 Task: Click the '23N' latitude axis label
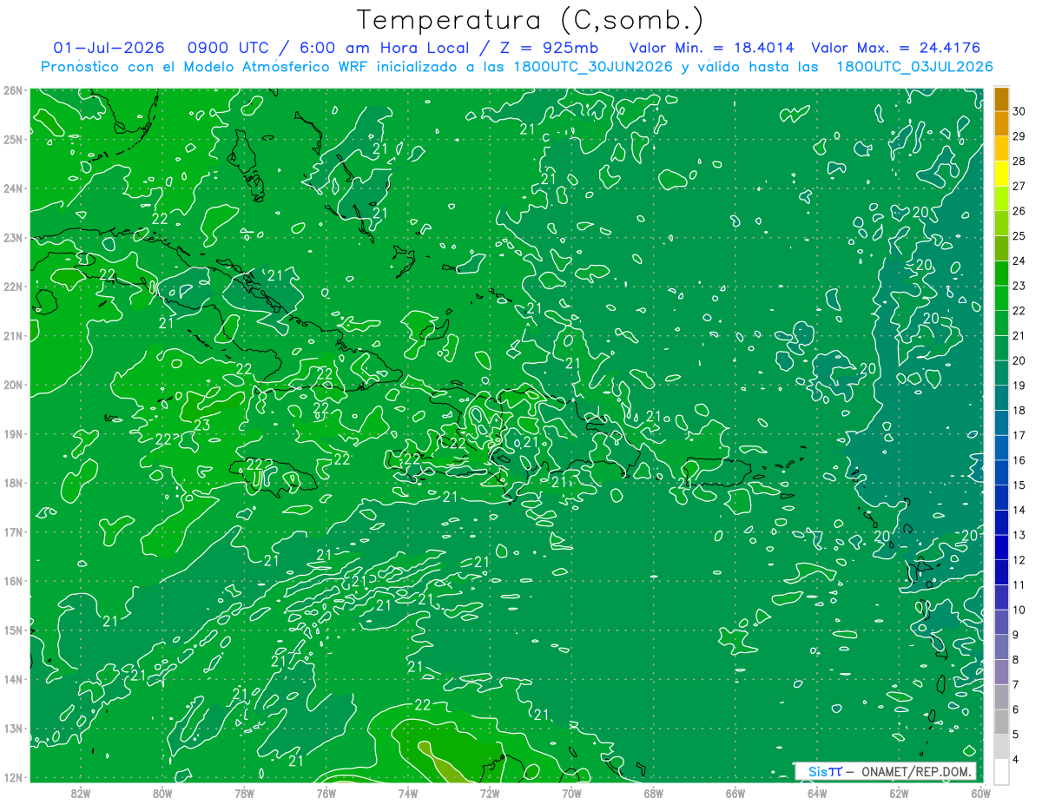coord(12,237)
